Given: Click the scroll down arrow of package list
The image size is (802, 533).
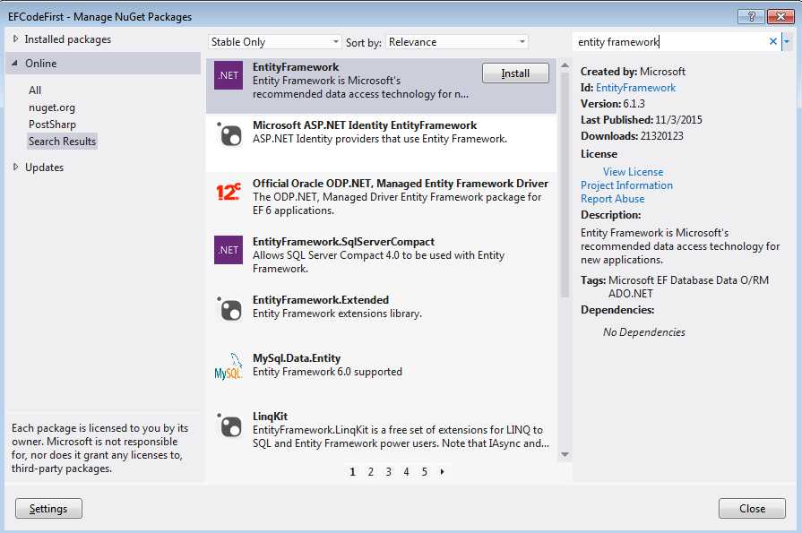Looking at the screenshot, I should [x=565, y=454].
